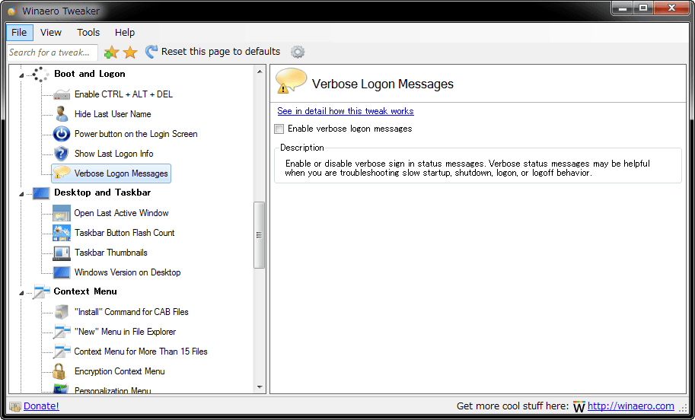Select Power button on the Login Screen
The image size is (695, 420).
click(x=135, y=134)
